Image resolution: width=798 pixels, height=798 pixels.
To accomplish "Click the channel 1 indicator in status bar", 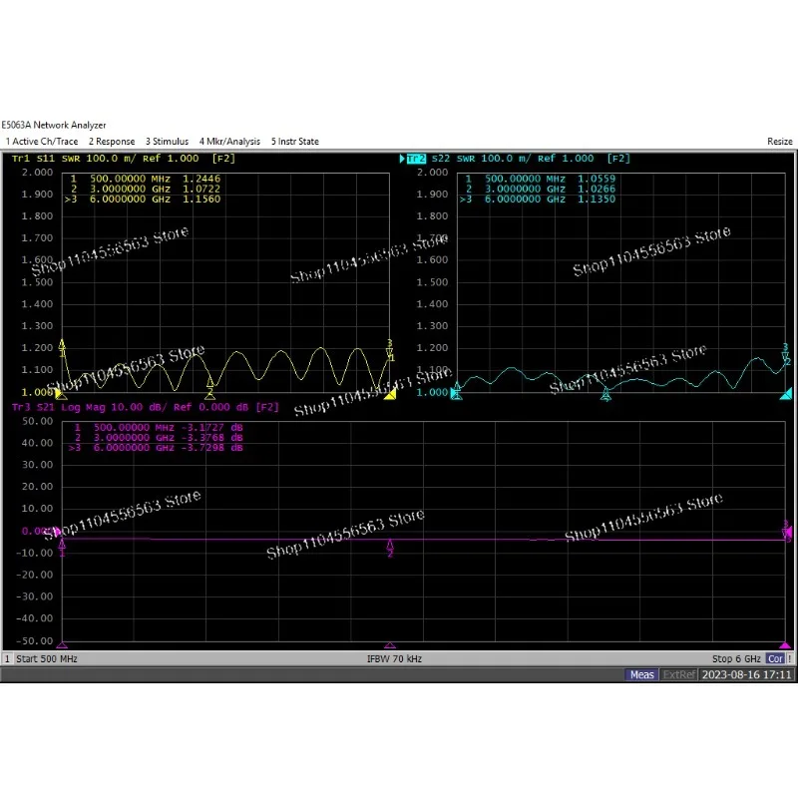I will coord(8,659).
